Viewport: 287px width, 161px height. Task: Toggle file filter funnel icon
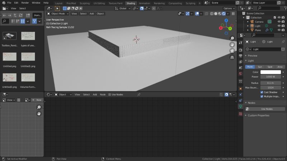(x=34, y=21)
